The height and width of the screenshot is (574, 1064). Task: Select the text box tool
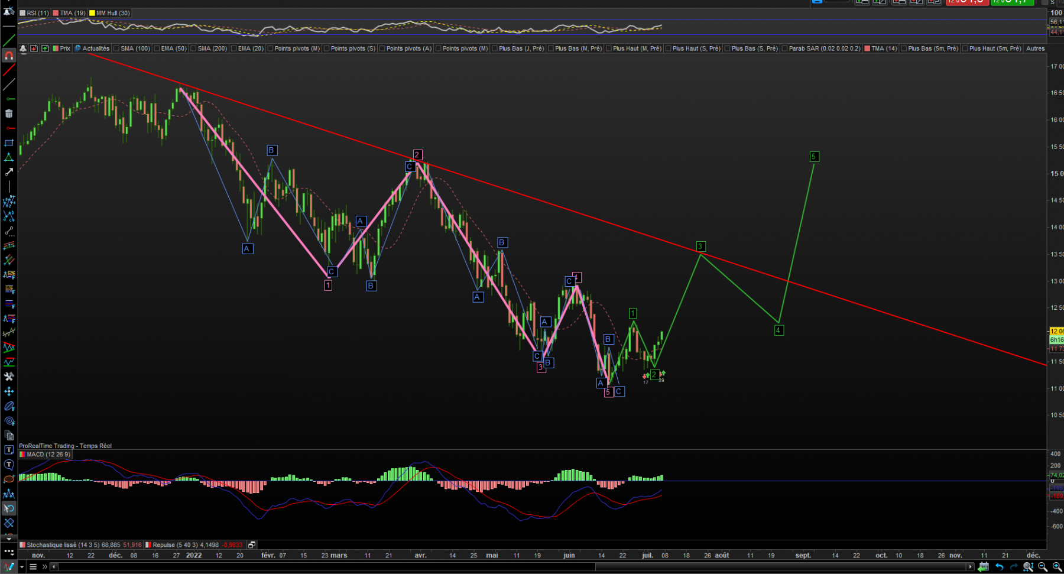click(x=9, y=450)
